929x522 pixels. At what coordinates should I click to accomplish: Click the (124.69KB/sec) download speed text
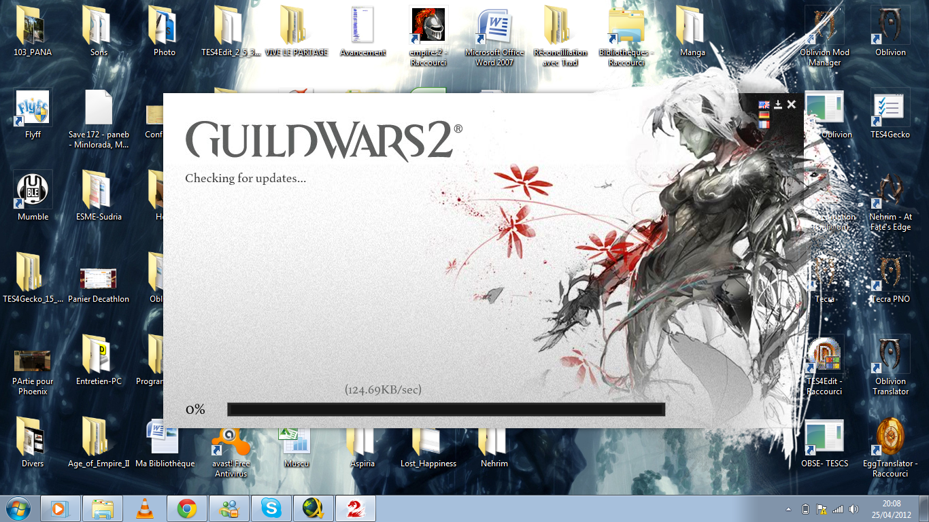point(383,389)
